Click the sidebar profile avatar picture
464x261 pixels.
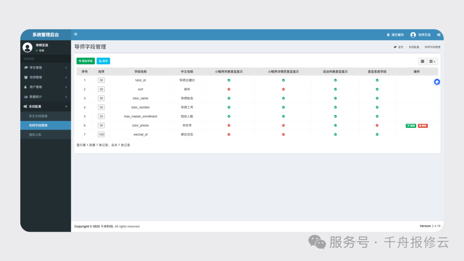click(x=27, y=47)
